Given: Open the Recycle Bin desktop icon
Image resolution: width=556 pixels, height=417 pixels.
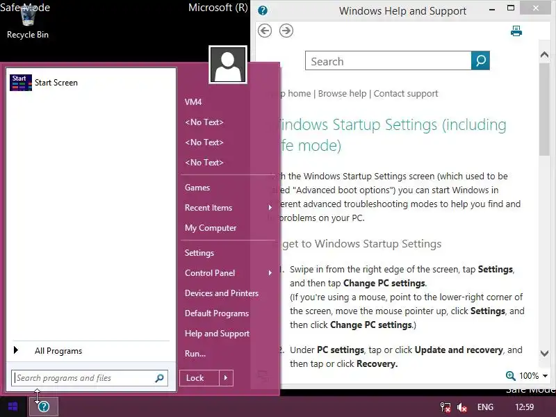Looking at the screenshot, I should point(28,22).
